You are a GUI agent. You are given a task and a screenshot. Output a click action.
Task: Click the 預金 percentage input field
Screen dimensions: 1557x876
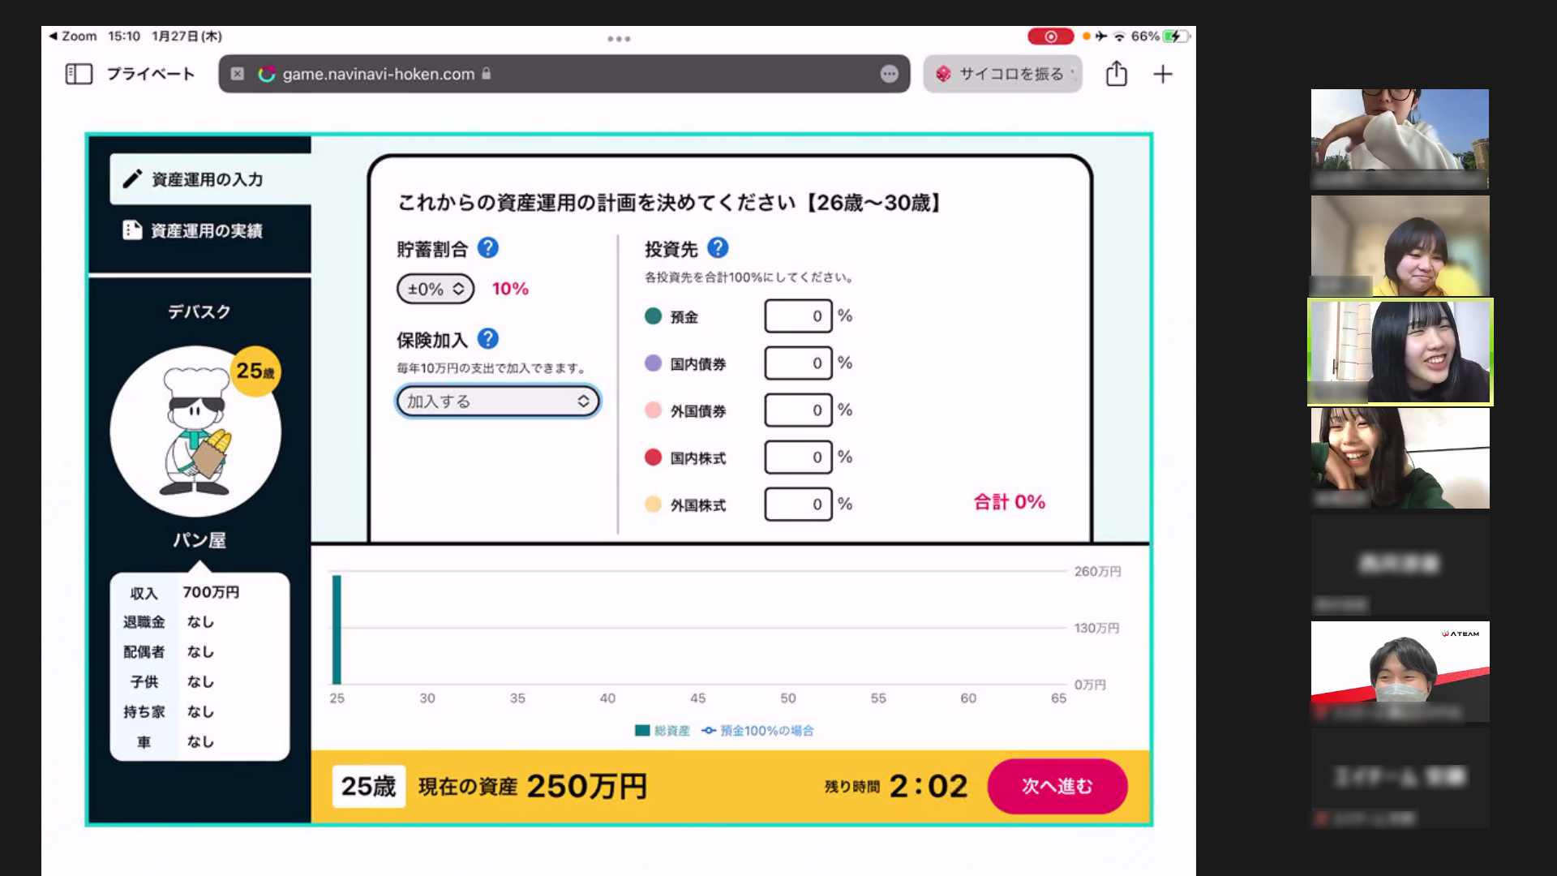point(798,316)
